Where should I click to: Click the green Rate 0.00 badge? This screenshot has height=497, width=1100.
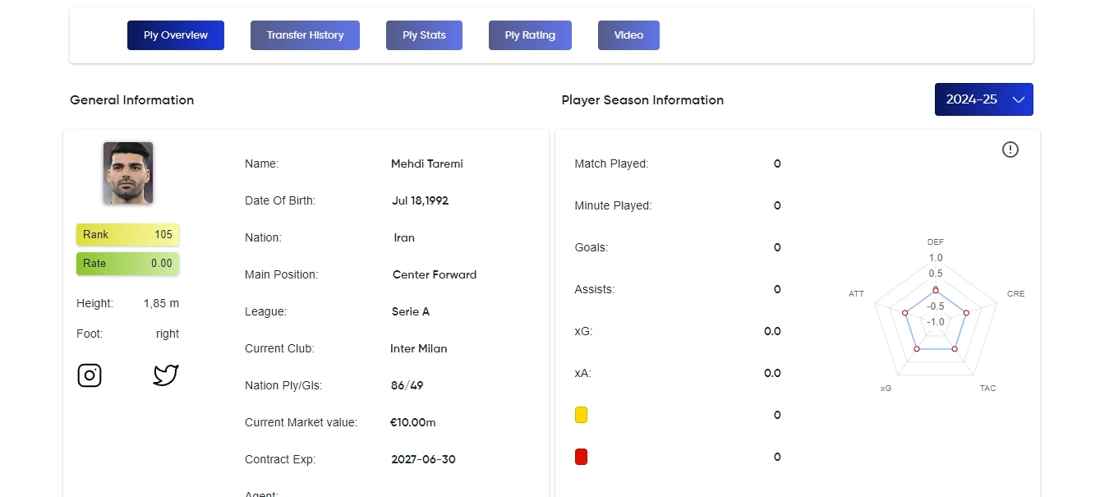coord(127,264)
